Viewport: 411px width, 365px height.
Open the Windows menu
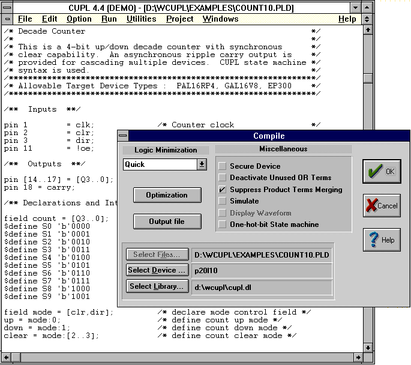click(x=220, y=19)
